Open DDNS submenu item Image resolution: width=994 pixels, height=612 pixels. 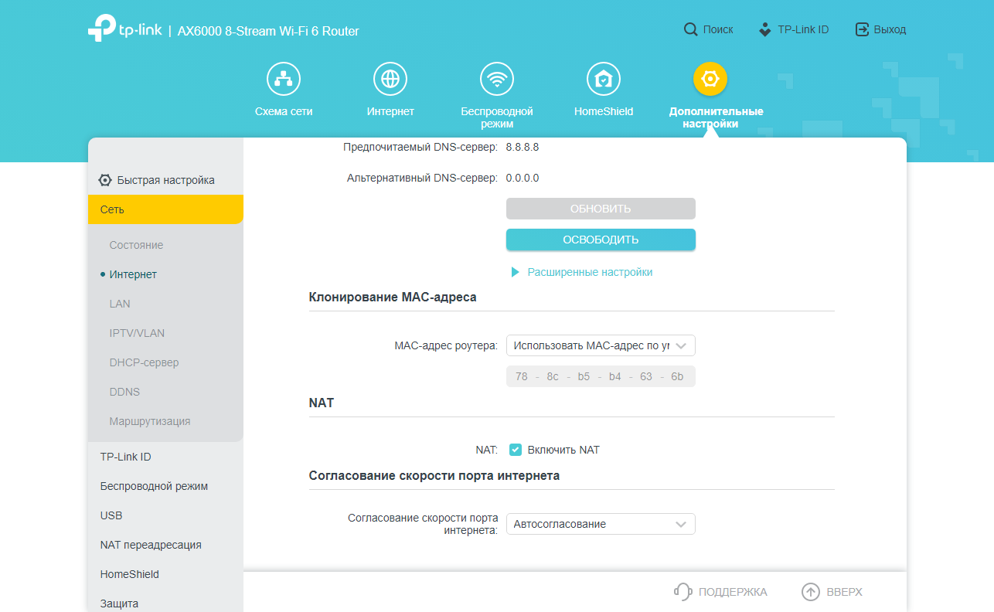tap(124, 392)
